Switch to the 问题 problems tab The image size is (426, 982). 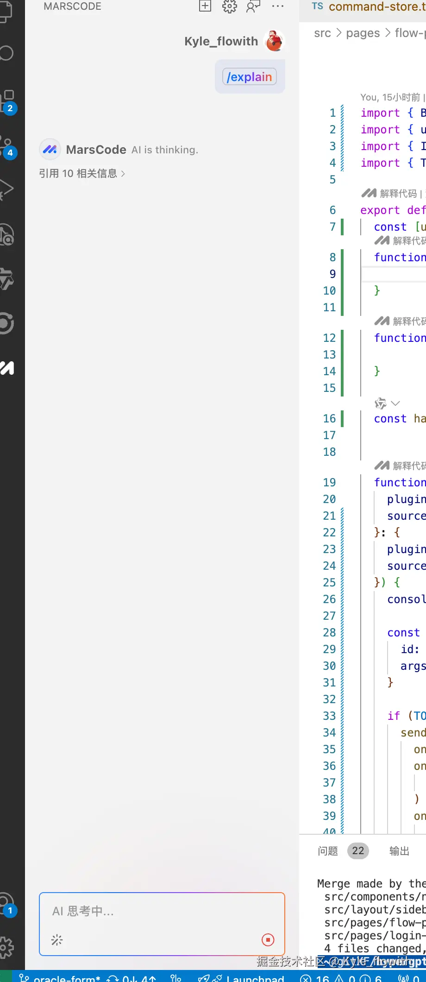tap(328, 851)
